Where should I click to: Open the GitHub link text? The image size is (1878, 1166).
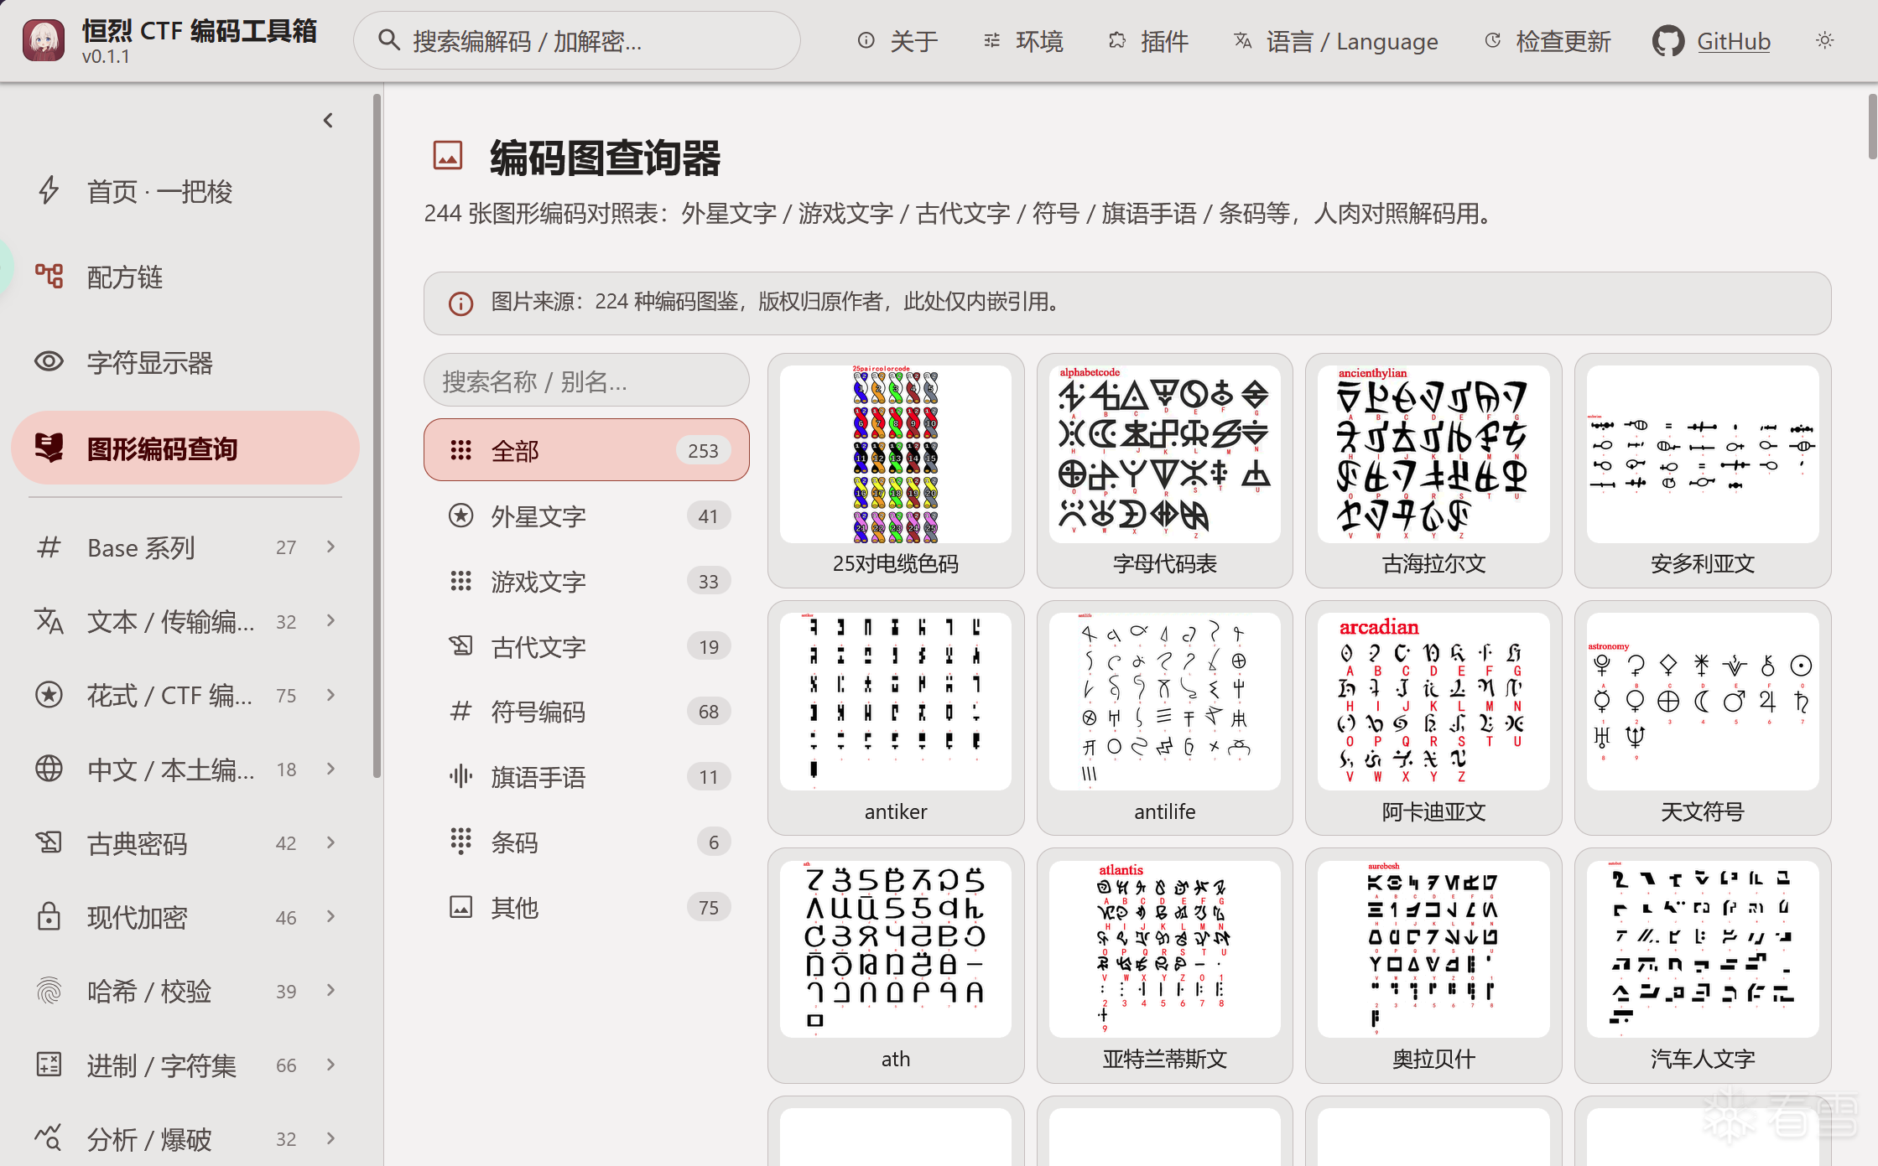click(x=1733, y=41)
